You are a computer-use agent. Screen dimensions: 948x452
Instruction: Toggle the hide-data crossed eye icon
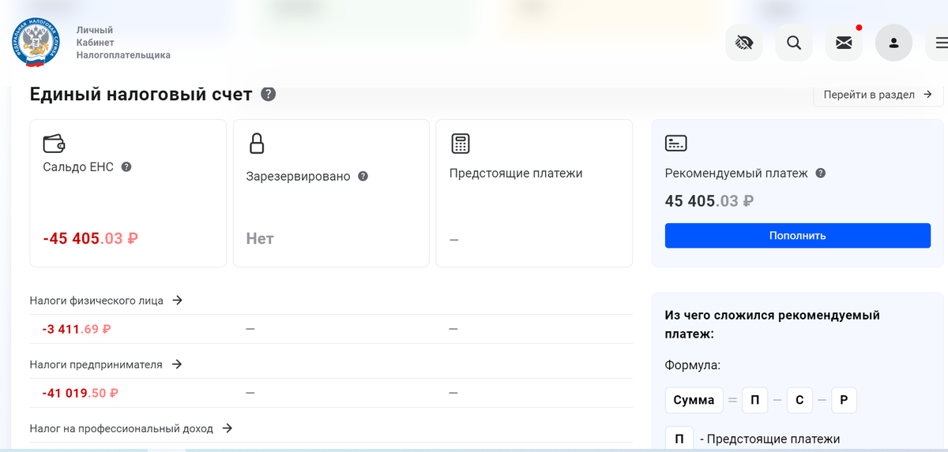pos(744,43)
